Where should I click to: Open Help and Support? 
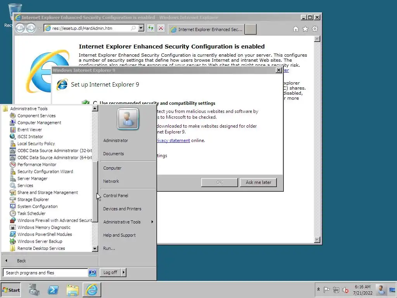[x=119, y=235]
